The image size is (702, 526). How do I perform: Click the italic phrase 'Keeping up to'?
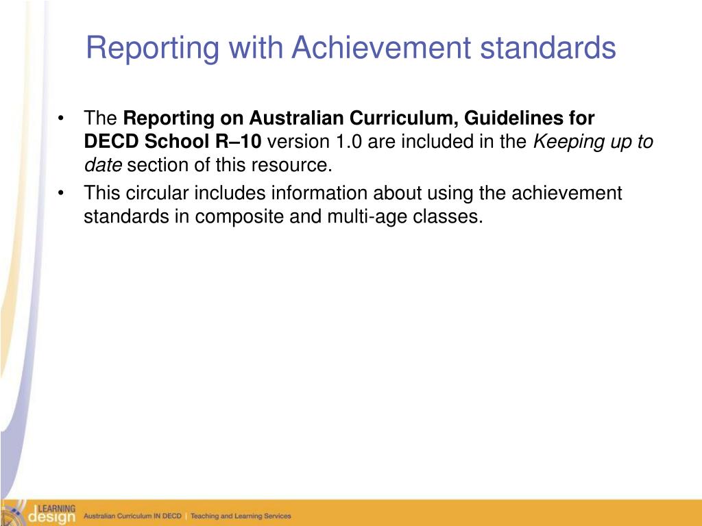pyautogui.click(x=593, y=142)
